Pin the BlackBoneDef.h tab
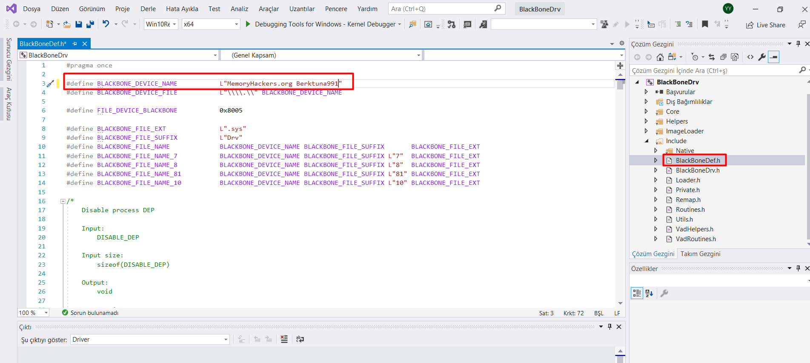The height and width of the screenshot is (363, 810). pyautogui.click(x=75, y=43)
